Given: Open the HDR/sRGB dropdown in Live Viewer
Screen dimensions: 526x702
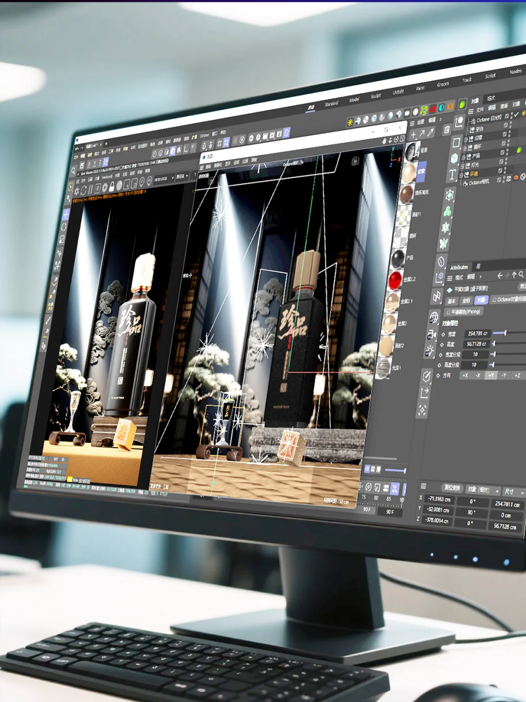Looking at the screenshot, I should [164, 178].
